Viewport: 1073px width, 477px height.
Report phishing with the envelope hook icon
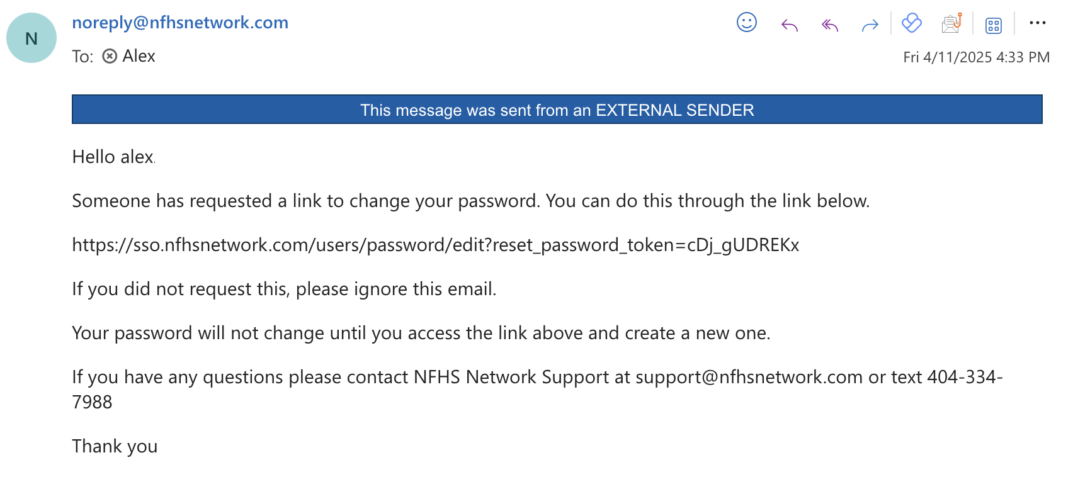[951, 23]
